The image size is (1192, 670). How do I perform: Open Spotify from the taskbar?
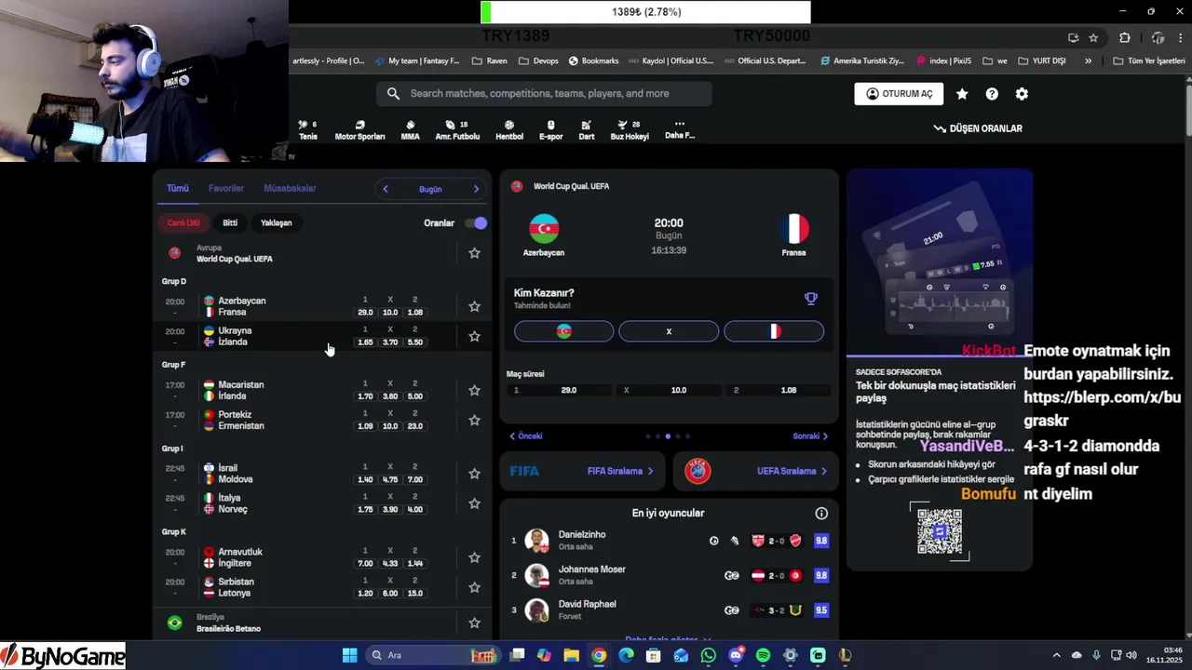[763, 655]
